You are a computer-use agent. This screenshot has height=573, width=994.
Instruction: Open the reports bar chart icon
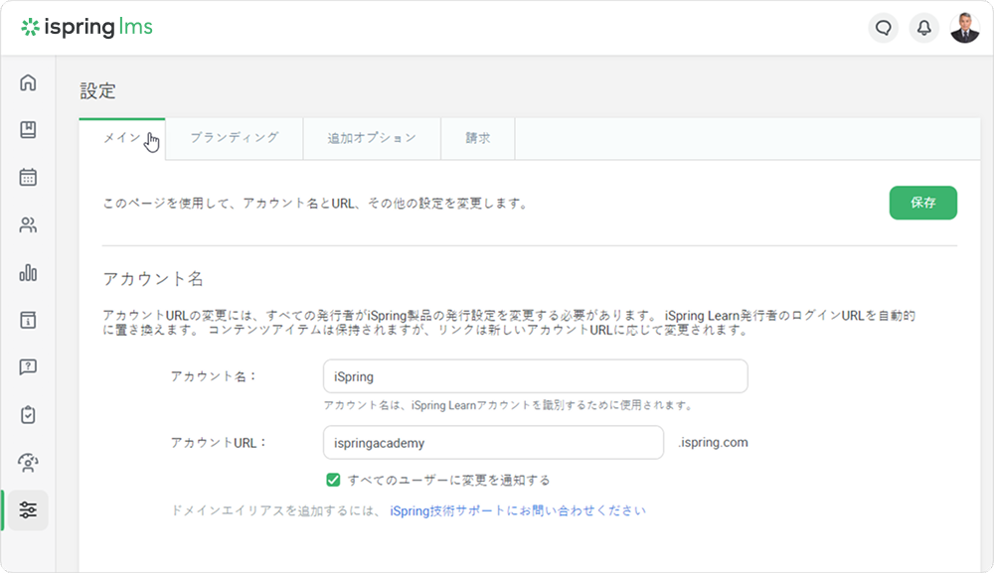click(28, 272)
